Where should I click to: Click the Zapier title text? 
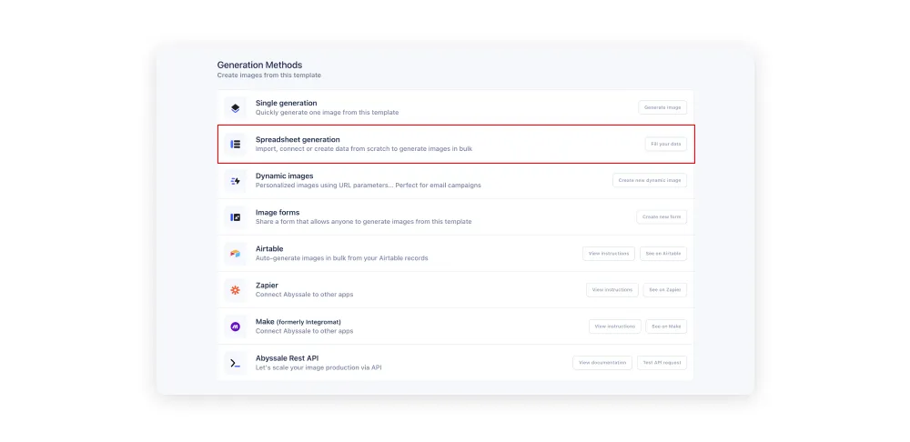[267, 286]
